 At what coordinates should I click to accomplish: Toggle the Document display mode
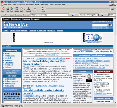point(19,15)
